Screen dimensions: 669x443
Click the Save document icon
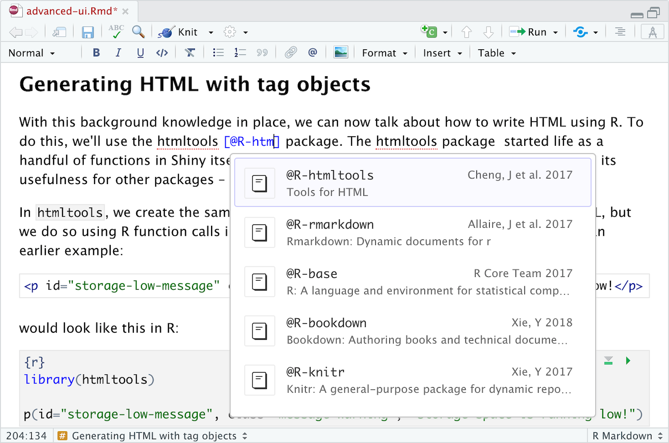88,32
